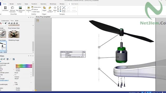Screen dimensions: 166x93
Task: Click the blue camera perspective icon
Action: 60,11
